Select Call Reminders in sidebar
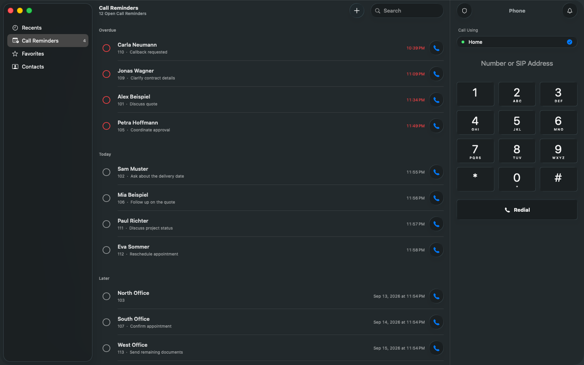Image resolution: width=584 pixels, height=365 pixels. (48, 41)
